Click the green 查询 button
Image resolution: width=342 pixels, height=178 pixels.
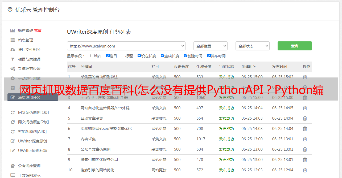(x=294, y=46)
